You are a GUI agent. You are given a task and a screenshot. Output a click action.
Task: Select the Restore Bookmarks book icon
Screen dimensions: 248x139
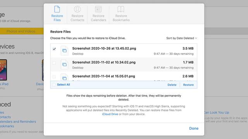pyautogui.click(x=121, y=9)
